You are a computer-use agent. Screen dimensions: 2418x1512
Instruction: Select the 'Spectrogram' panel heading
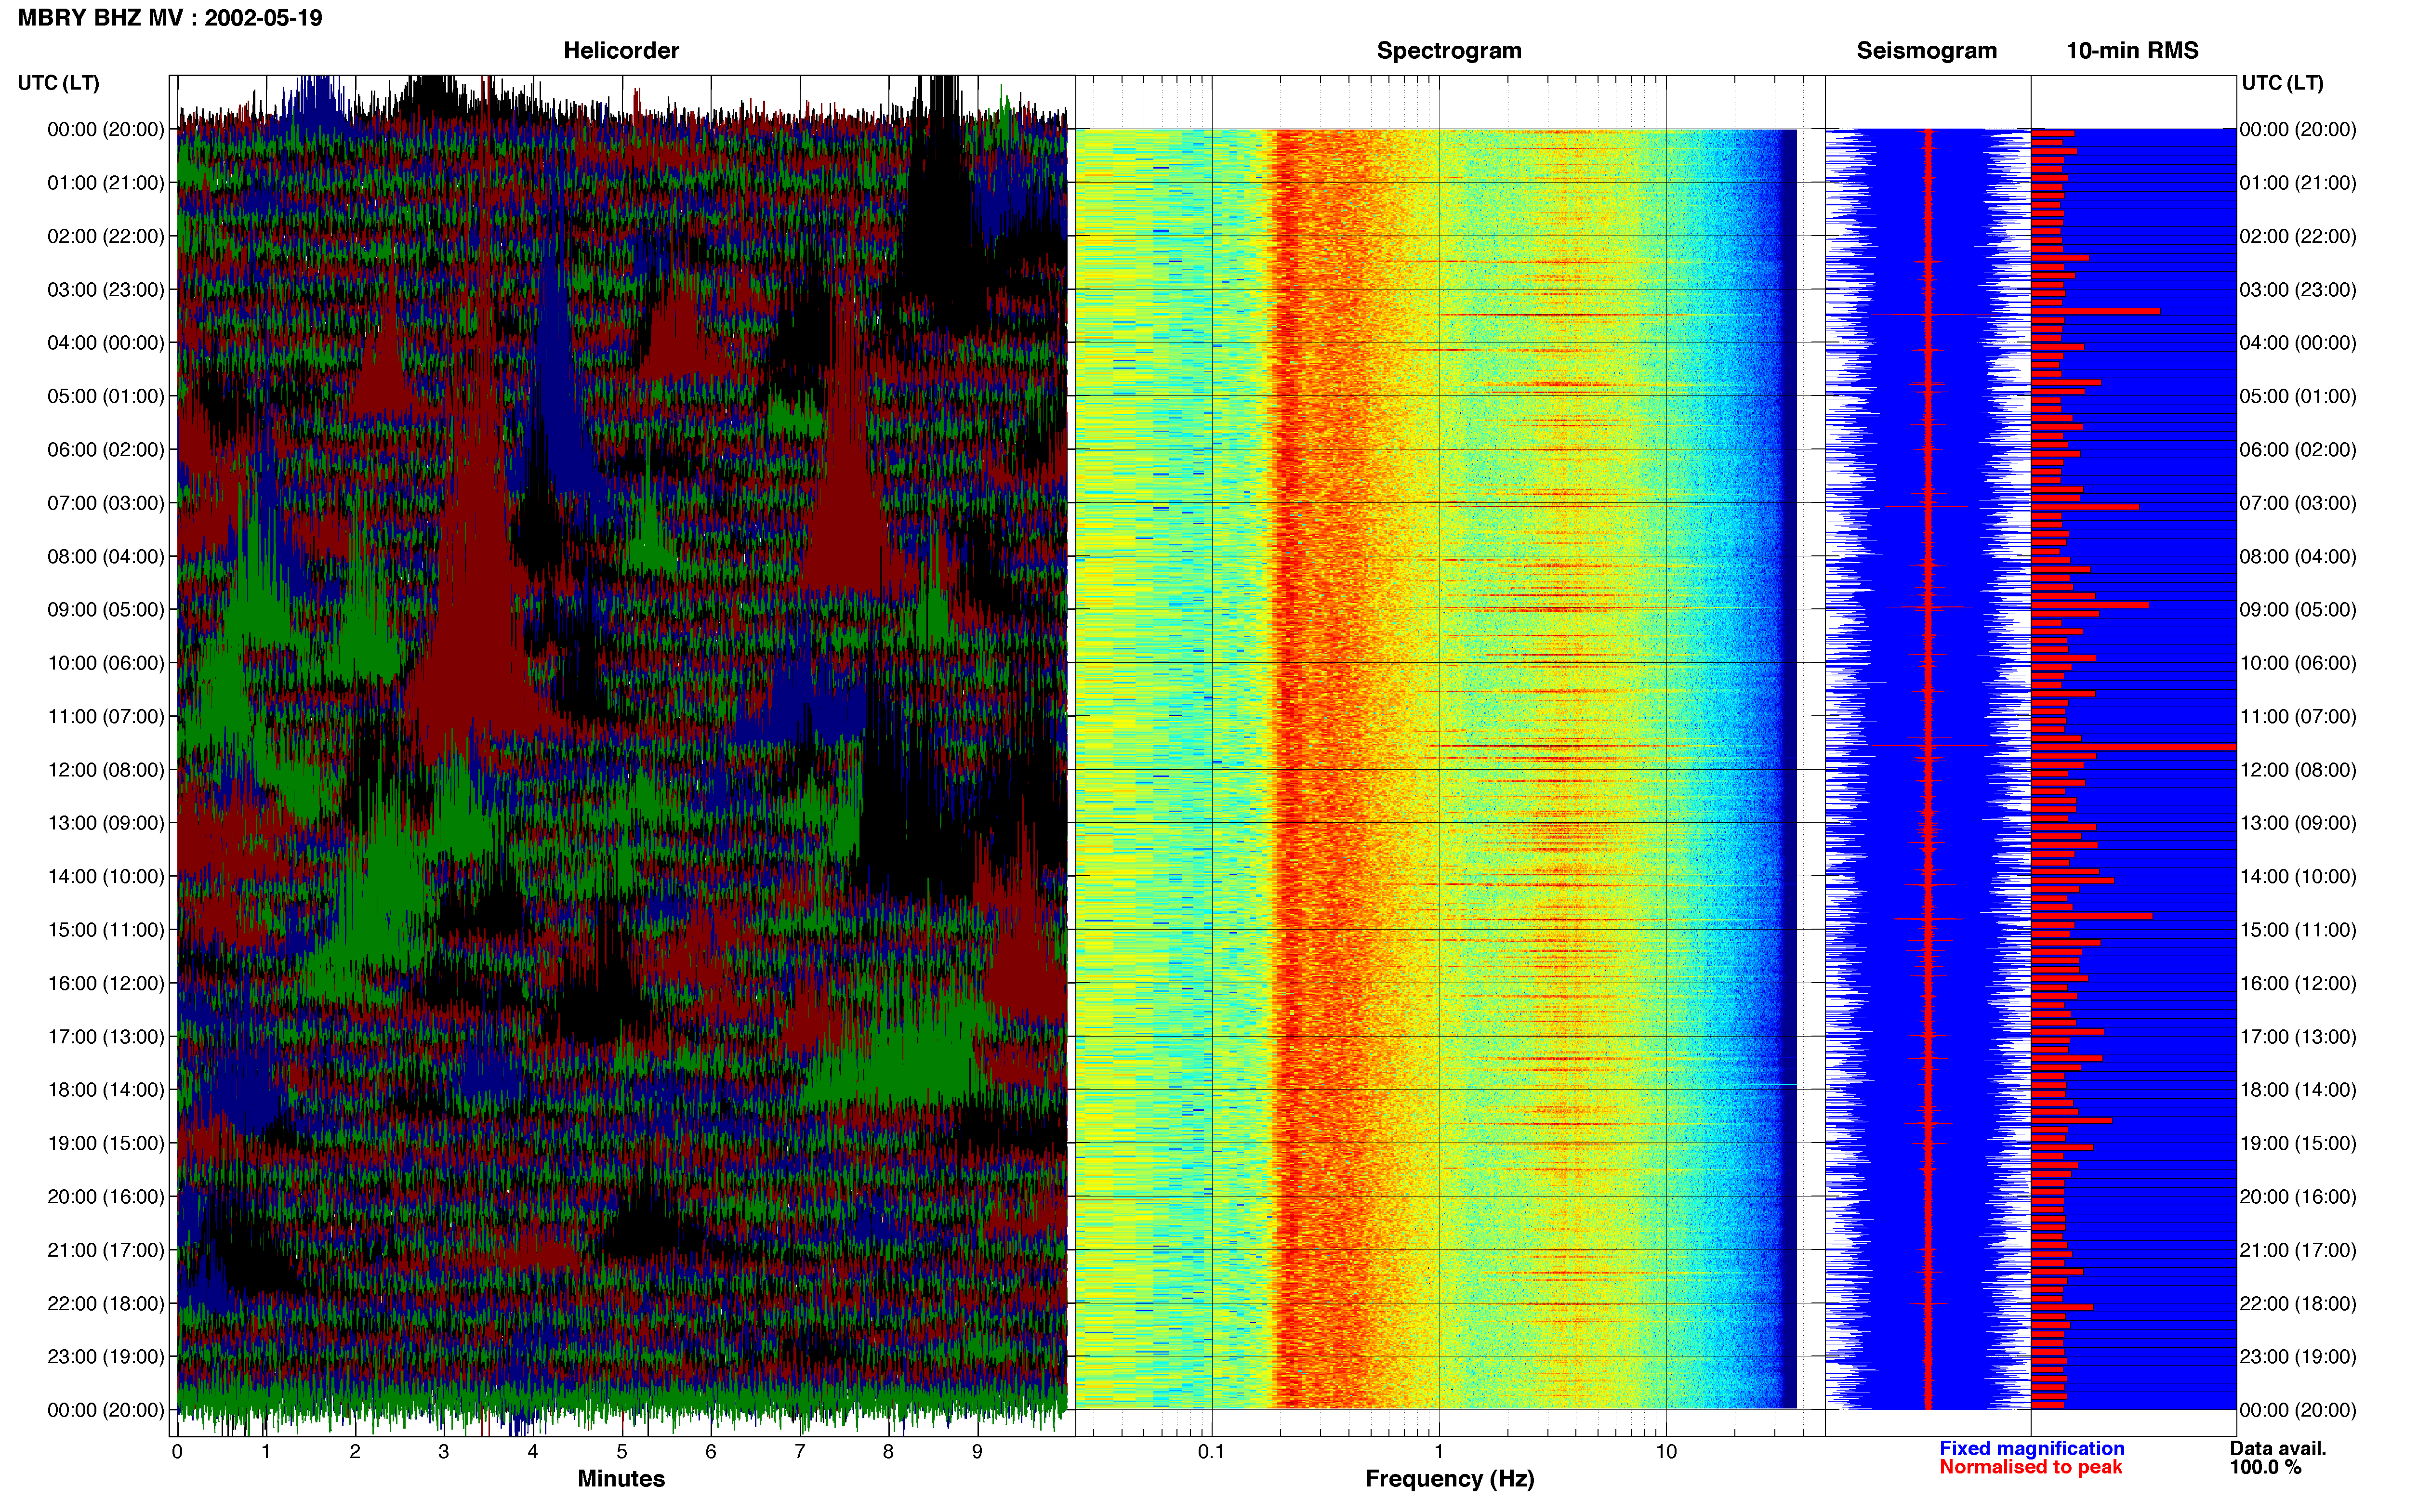coord(1449,50)
